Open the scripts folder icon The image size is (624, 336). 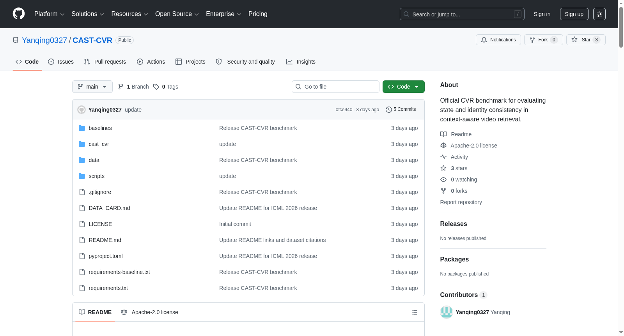pos(82,176)
